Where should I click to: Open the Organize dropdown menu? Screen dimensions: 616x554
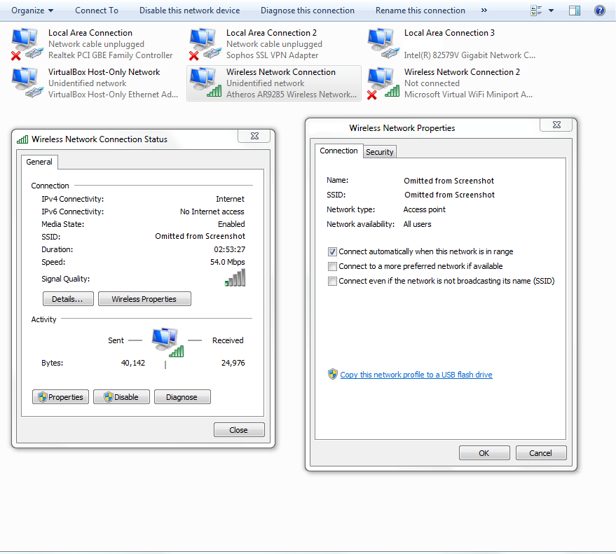[x=32, y=11]
